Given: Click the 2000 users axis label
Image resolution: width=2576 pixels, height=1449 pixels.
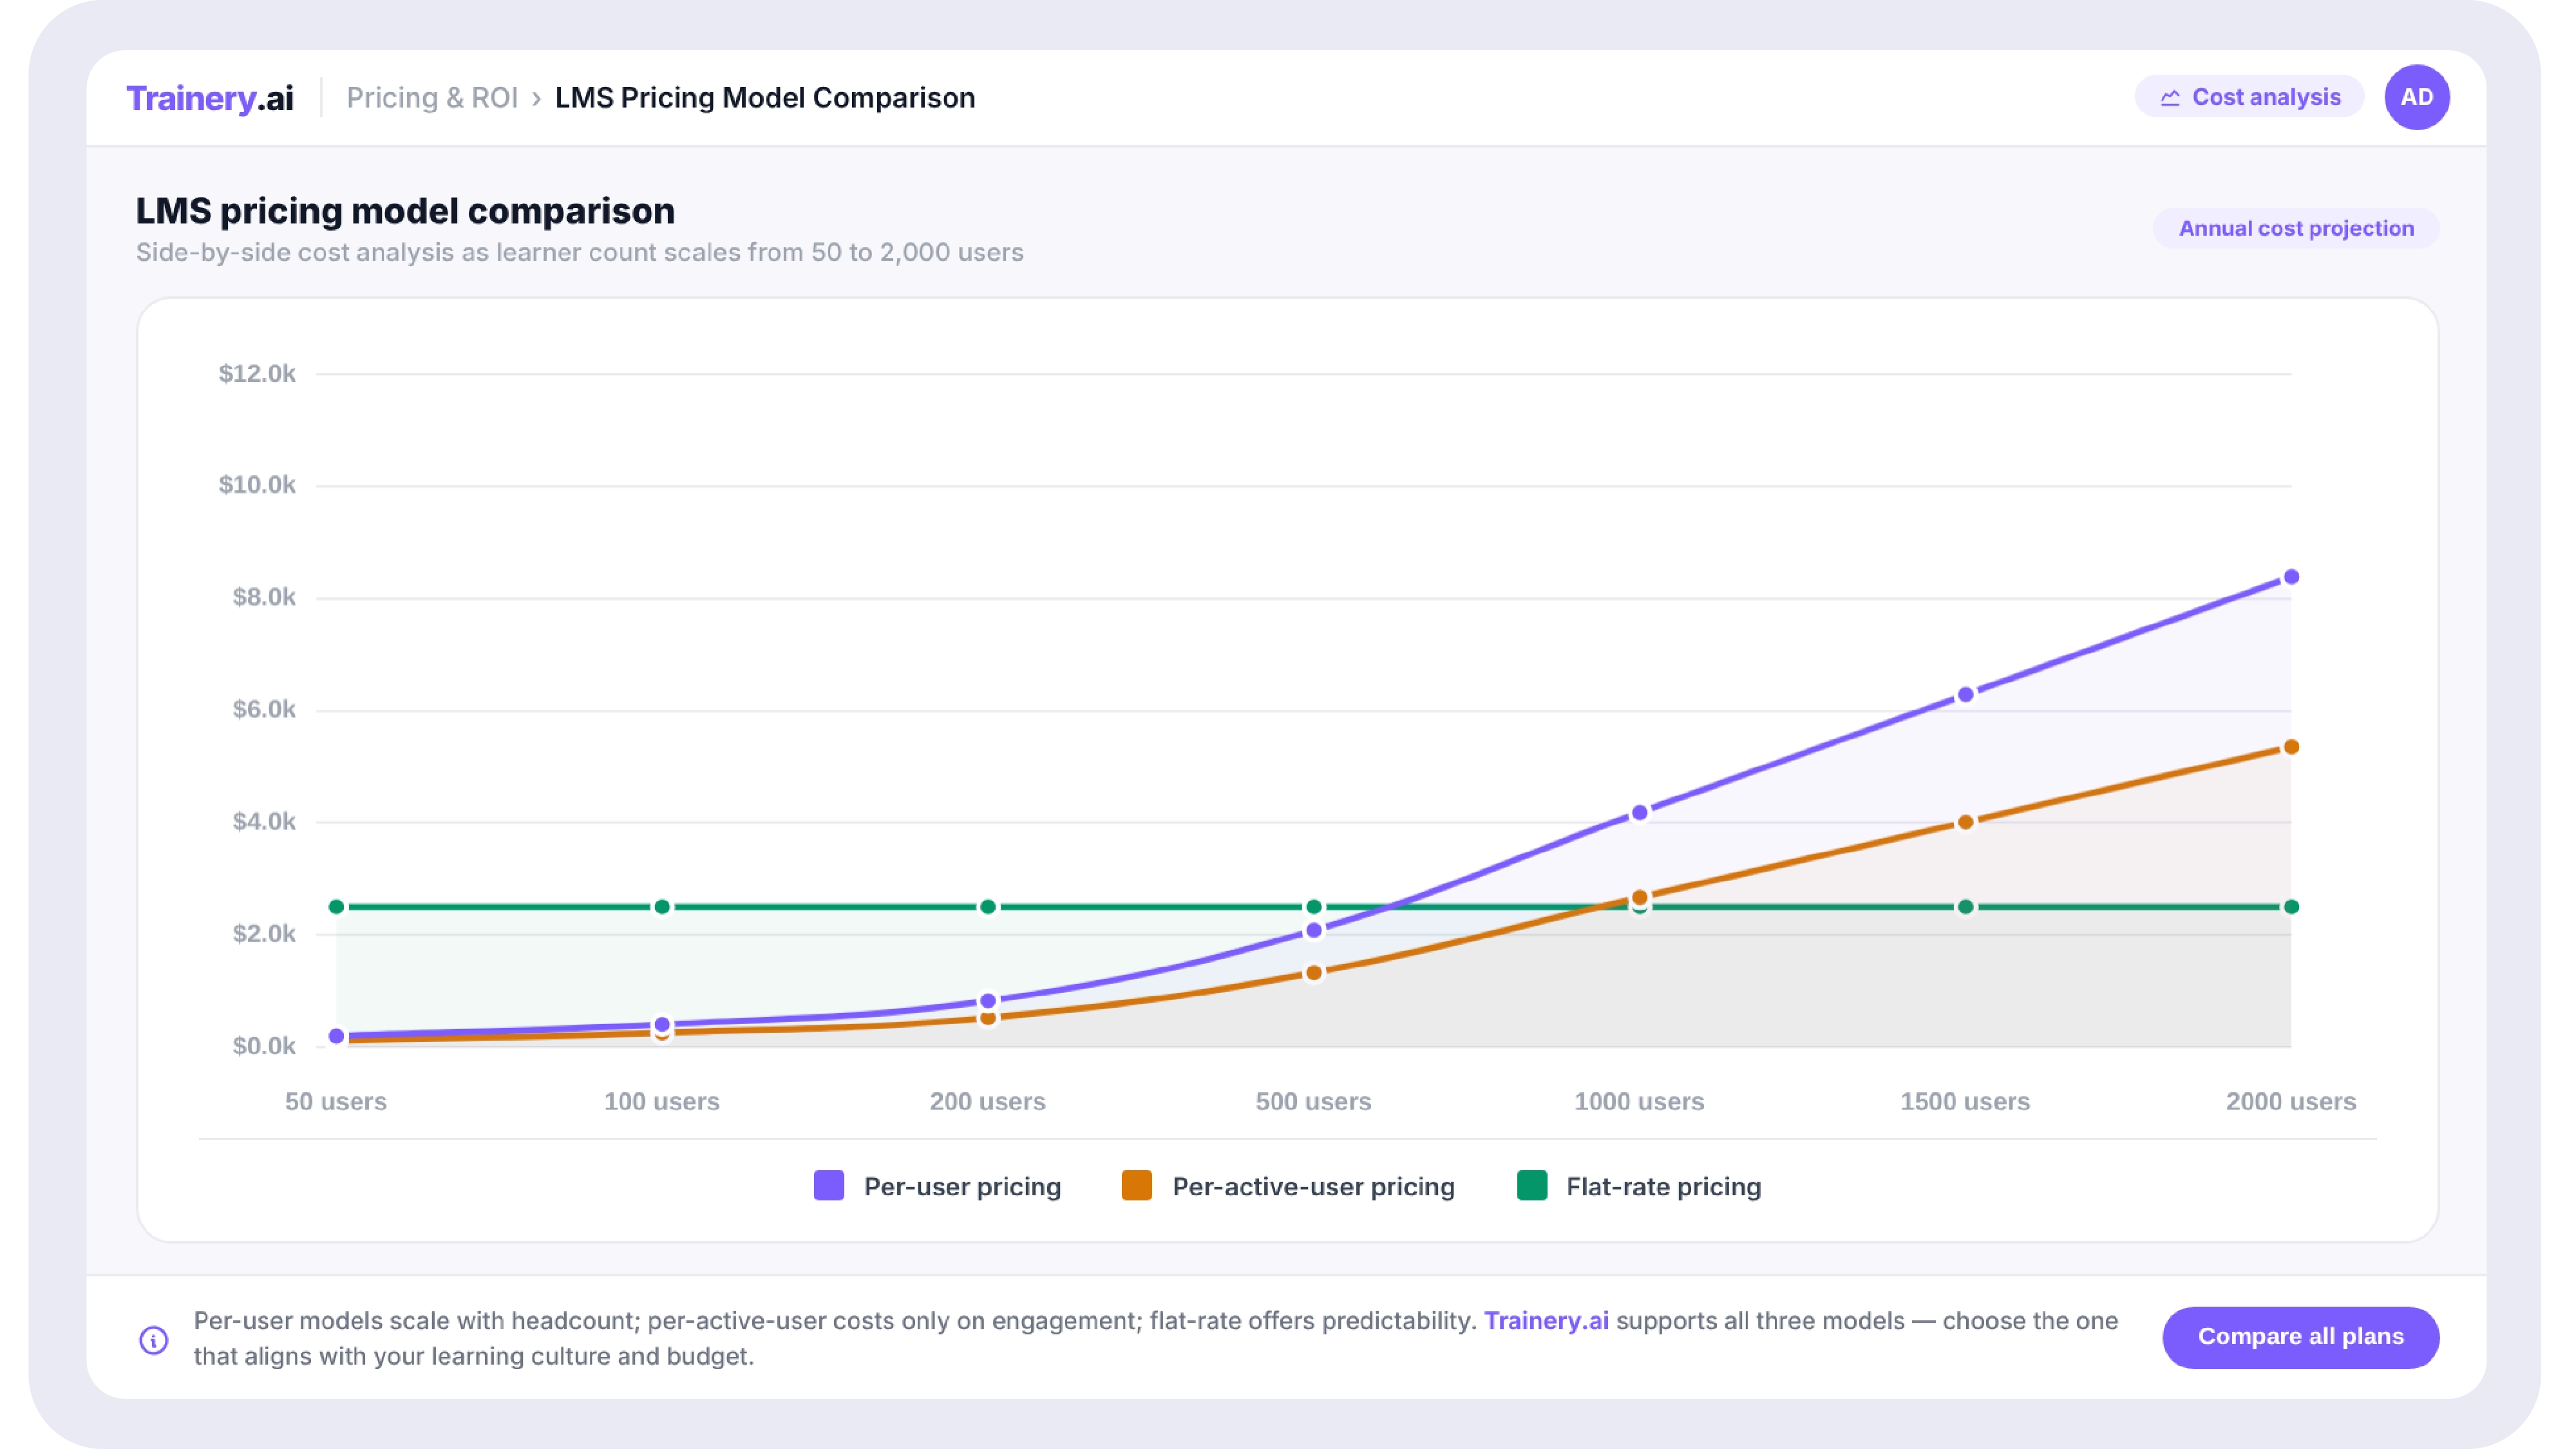Looking at the screenshot, I should click(2291, 1101).
